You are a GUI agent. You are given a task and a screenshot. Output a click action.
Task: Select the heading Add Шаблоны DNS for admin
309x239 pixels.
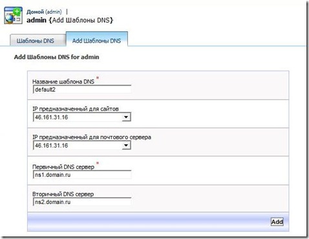[x=57, y=57]
